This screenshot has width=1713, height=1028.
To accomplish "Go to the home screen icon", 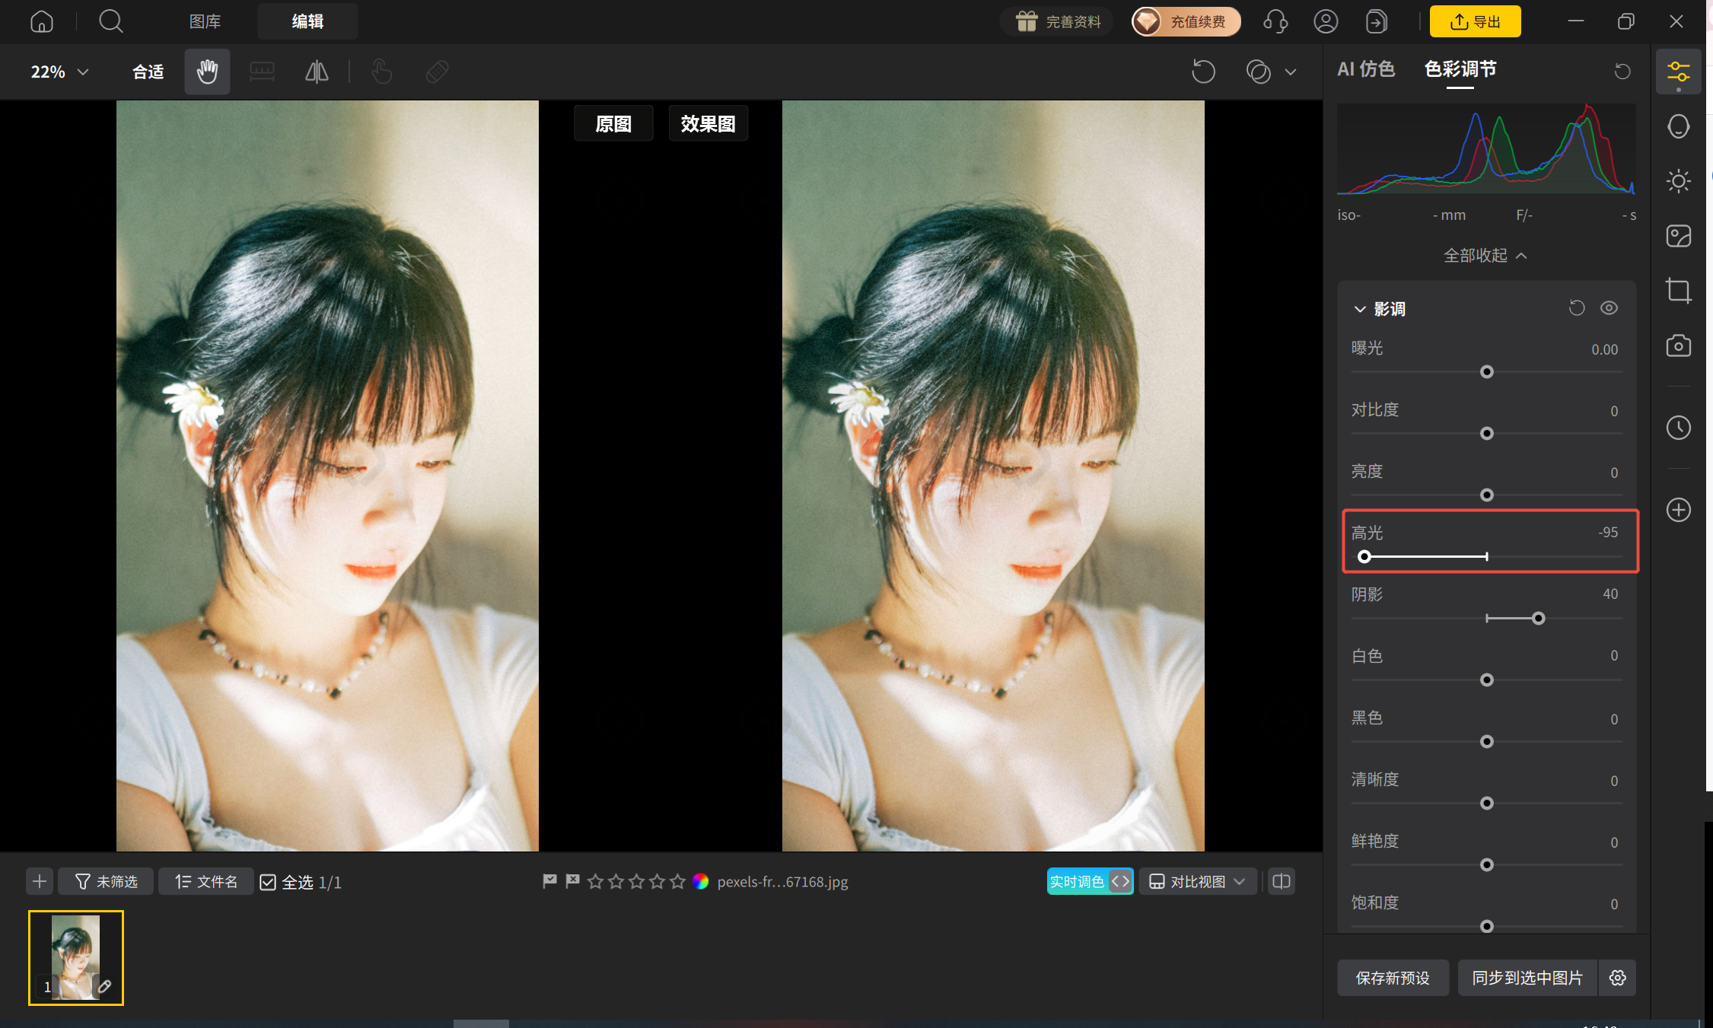I will pyautogui.click(x=42, y=21).
